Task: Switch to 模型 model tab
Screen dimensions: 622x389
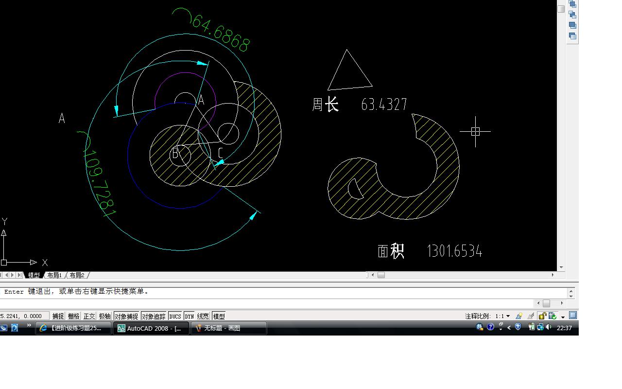Action: click(34, 275)
